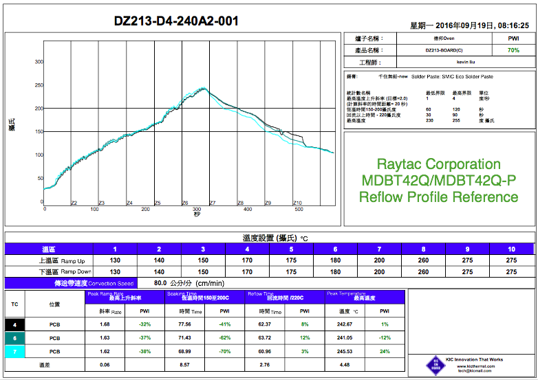The image size is (538, 380).
Task: Click the KIC Innovation That Works text
Action: click(475, 359)
